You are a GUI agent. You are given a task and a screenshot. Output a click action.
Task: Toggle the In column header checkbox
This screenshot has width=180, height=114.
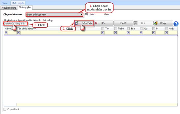point(154,28)
